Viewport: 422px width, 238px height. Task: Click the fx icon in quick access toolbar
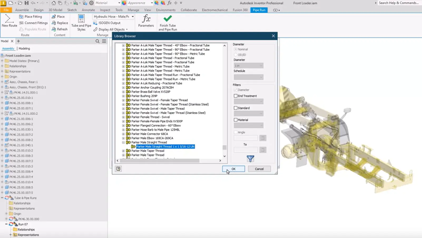[x=169, y=3]
